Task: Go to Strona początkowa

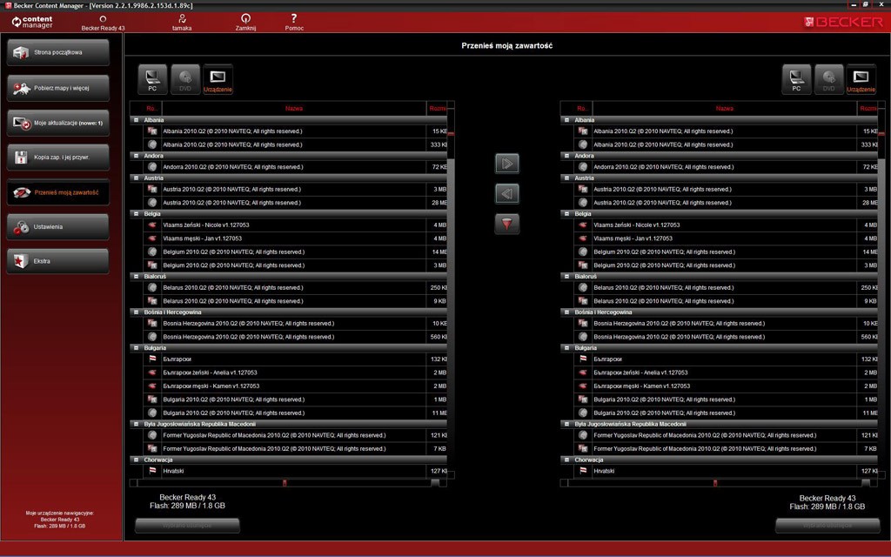Action: [58, 52]
